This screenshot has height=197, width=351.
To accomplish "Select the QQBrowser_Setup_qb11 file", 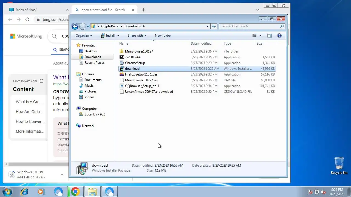I will click(197, 86).
